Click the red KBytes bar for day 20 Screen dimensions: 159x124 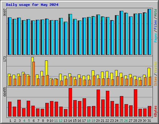[x=98, y=103]
